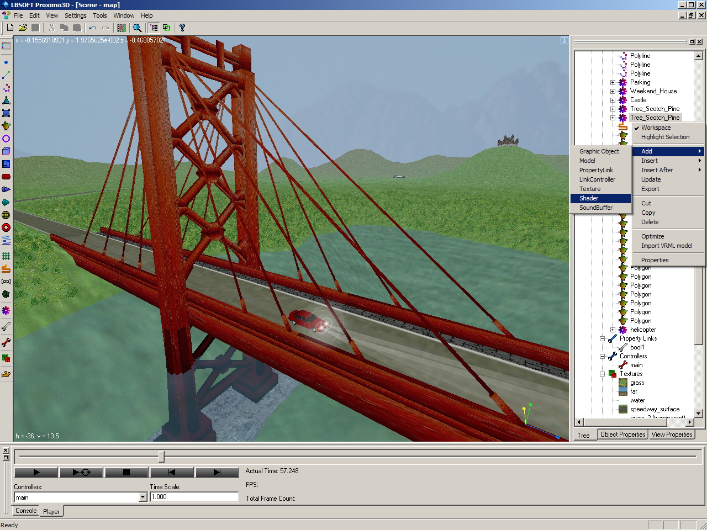Click Import VRML model menu entry
707x530 pixels.
point(666,246)
